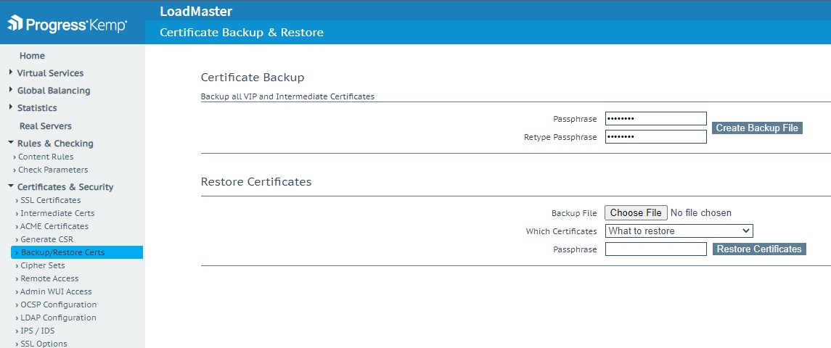
Task: Open the What to restore dropdown
Action: pyautogui.click(x=679, y=231)
